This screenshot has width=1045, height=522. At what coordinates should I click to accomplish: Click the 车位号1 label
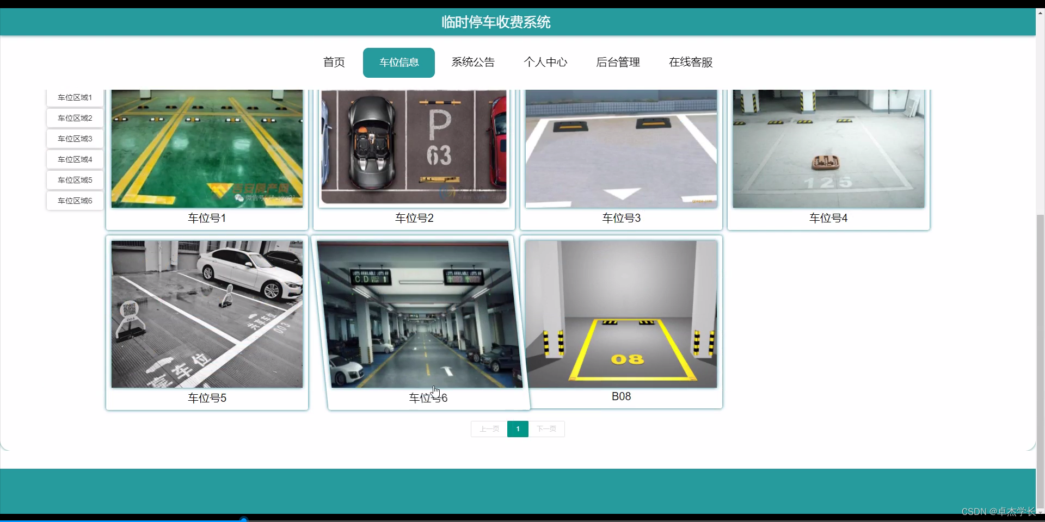(207, 218)
